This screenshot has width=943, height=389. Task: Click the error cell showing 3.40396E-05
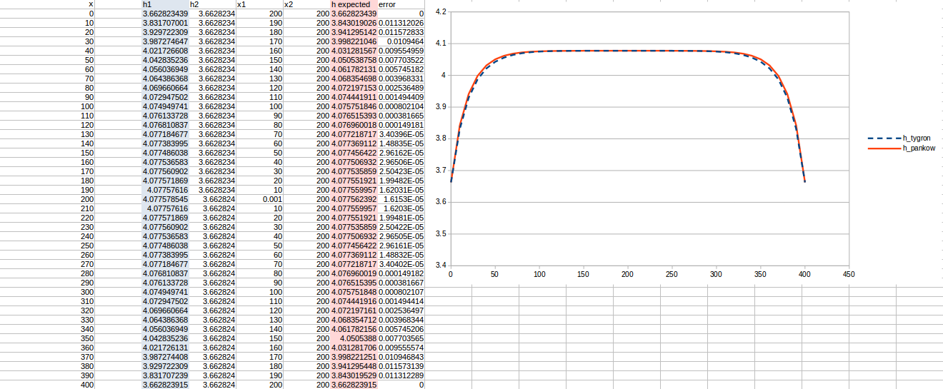pos(401,134)
